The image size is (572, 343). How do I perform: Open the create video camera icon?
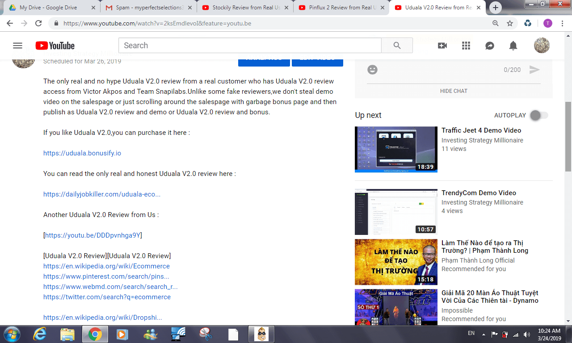click(x=442, y=46)
